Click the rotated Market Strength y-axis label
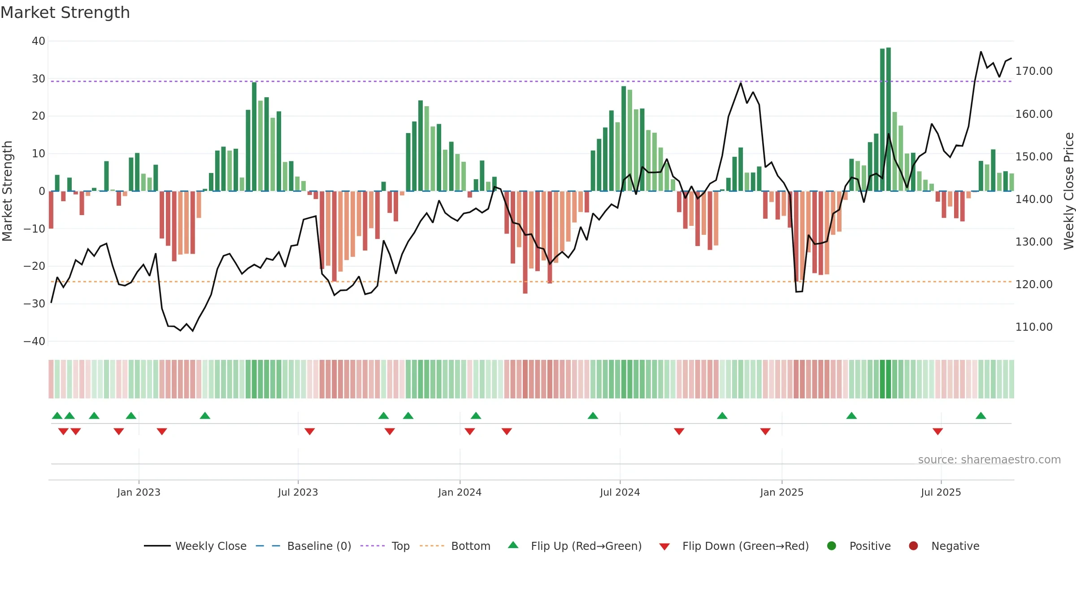The width and height of the screenshot is (1076, 605). pyautogui.click(x=7, y=191)
